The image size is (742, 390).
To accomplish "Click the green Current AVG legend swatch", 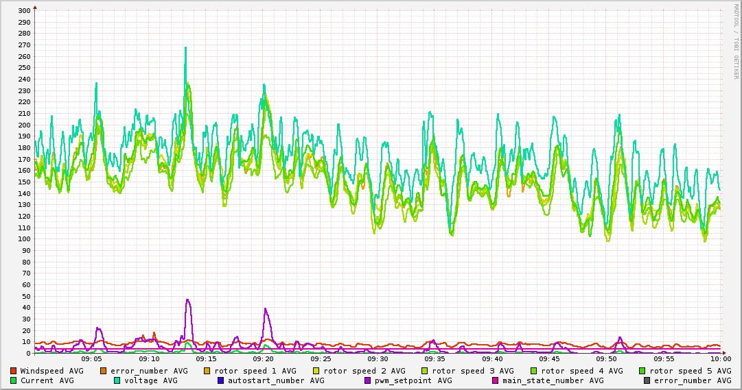I will pos(13,380).
